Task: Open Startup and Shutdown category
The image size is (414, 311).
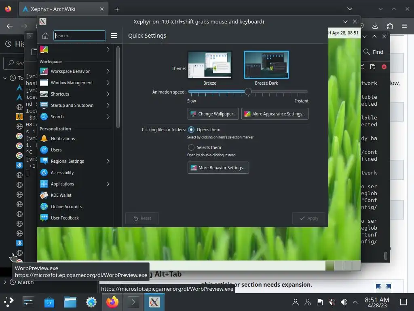Action: point(75,106)
